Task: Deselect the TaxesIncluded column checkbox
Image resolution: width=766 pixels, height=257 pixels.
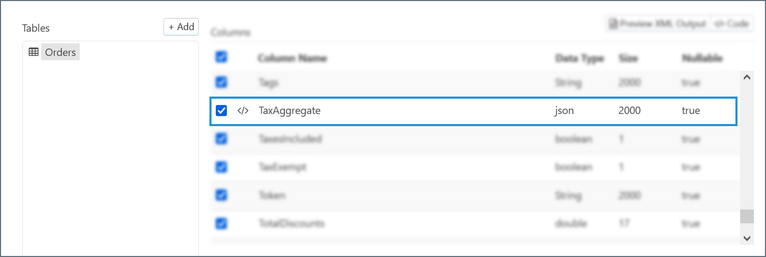Action: pyautogui.click(x=222, y=139)
